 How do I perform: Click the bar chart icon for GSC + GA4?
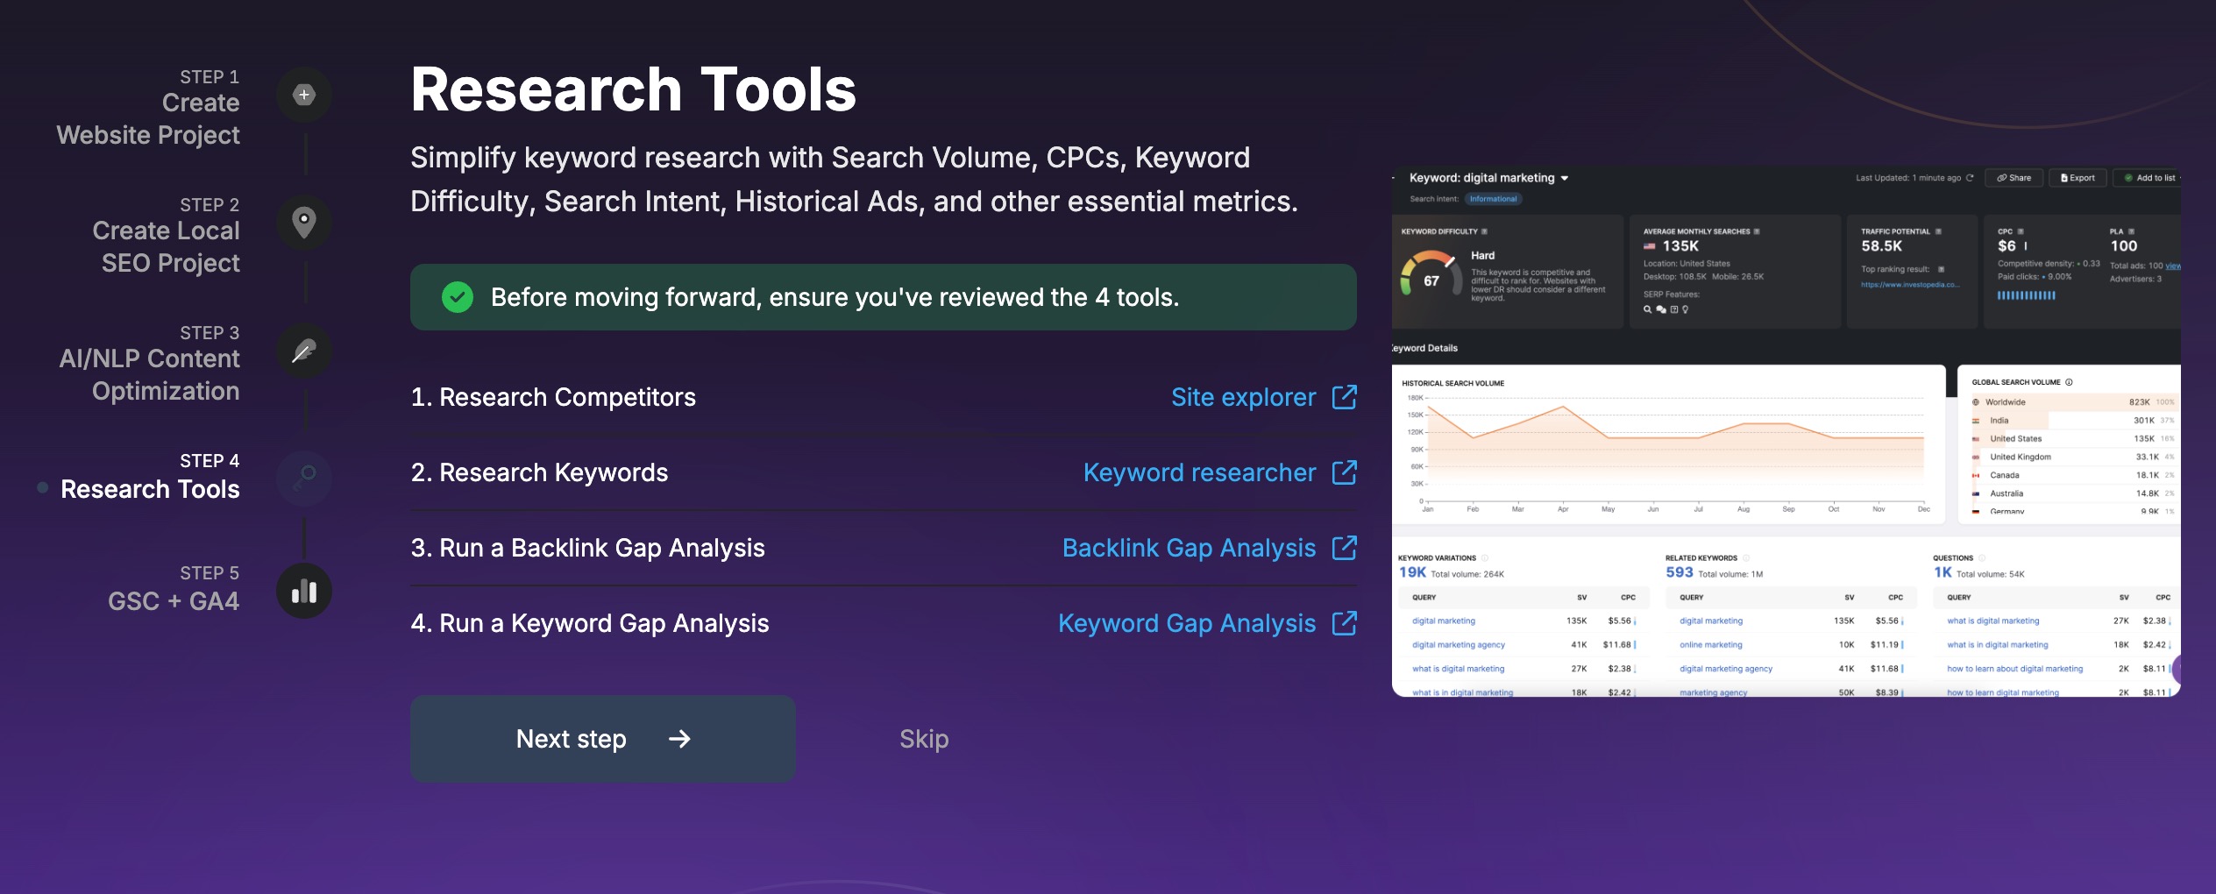[x=303, y=590]
